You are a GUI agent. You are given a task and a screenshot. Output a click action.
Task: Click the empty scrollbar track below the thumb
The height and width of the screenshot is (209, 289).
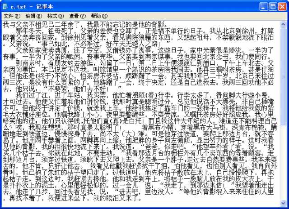point(283,163)
